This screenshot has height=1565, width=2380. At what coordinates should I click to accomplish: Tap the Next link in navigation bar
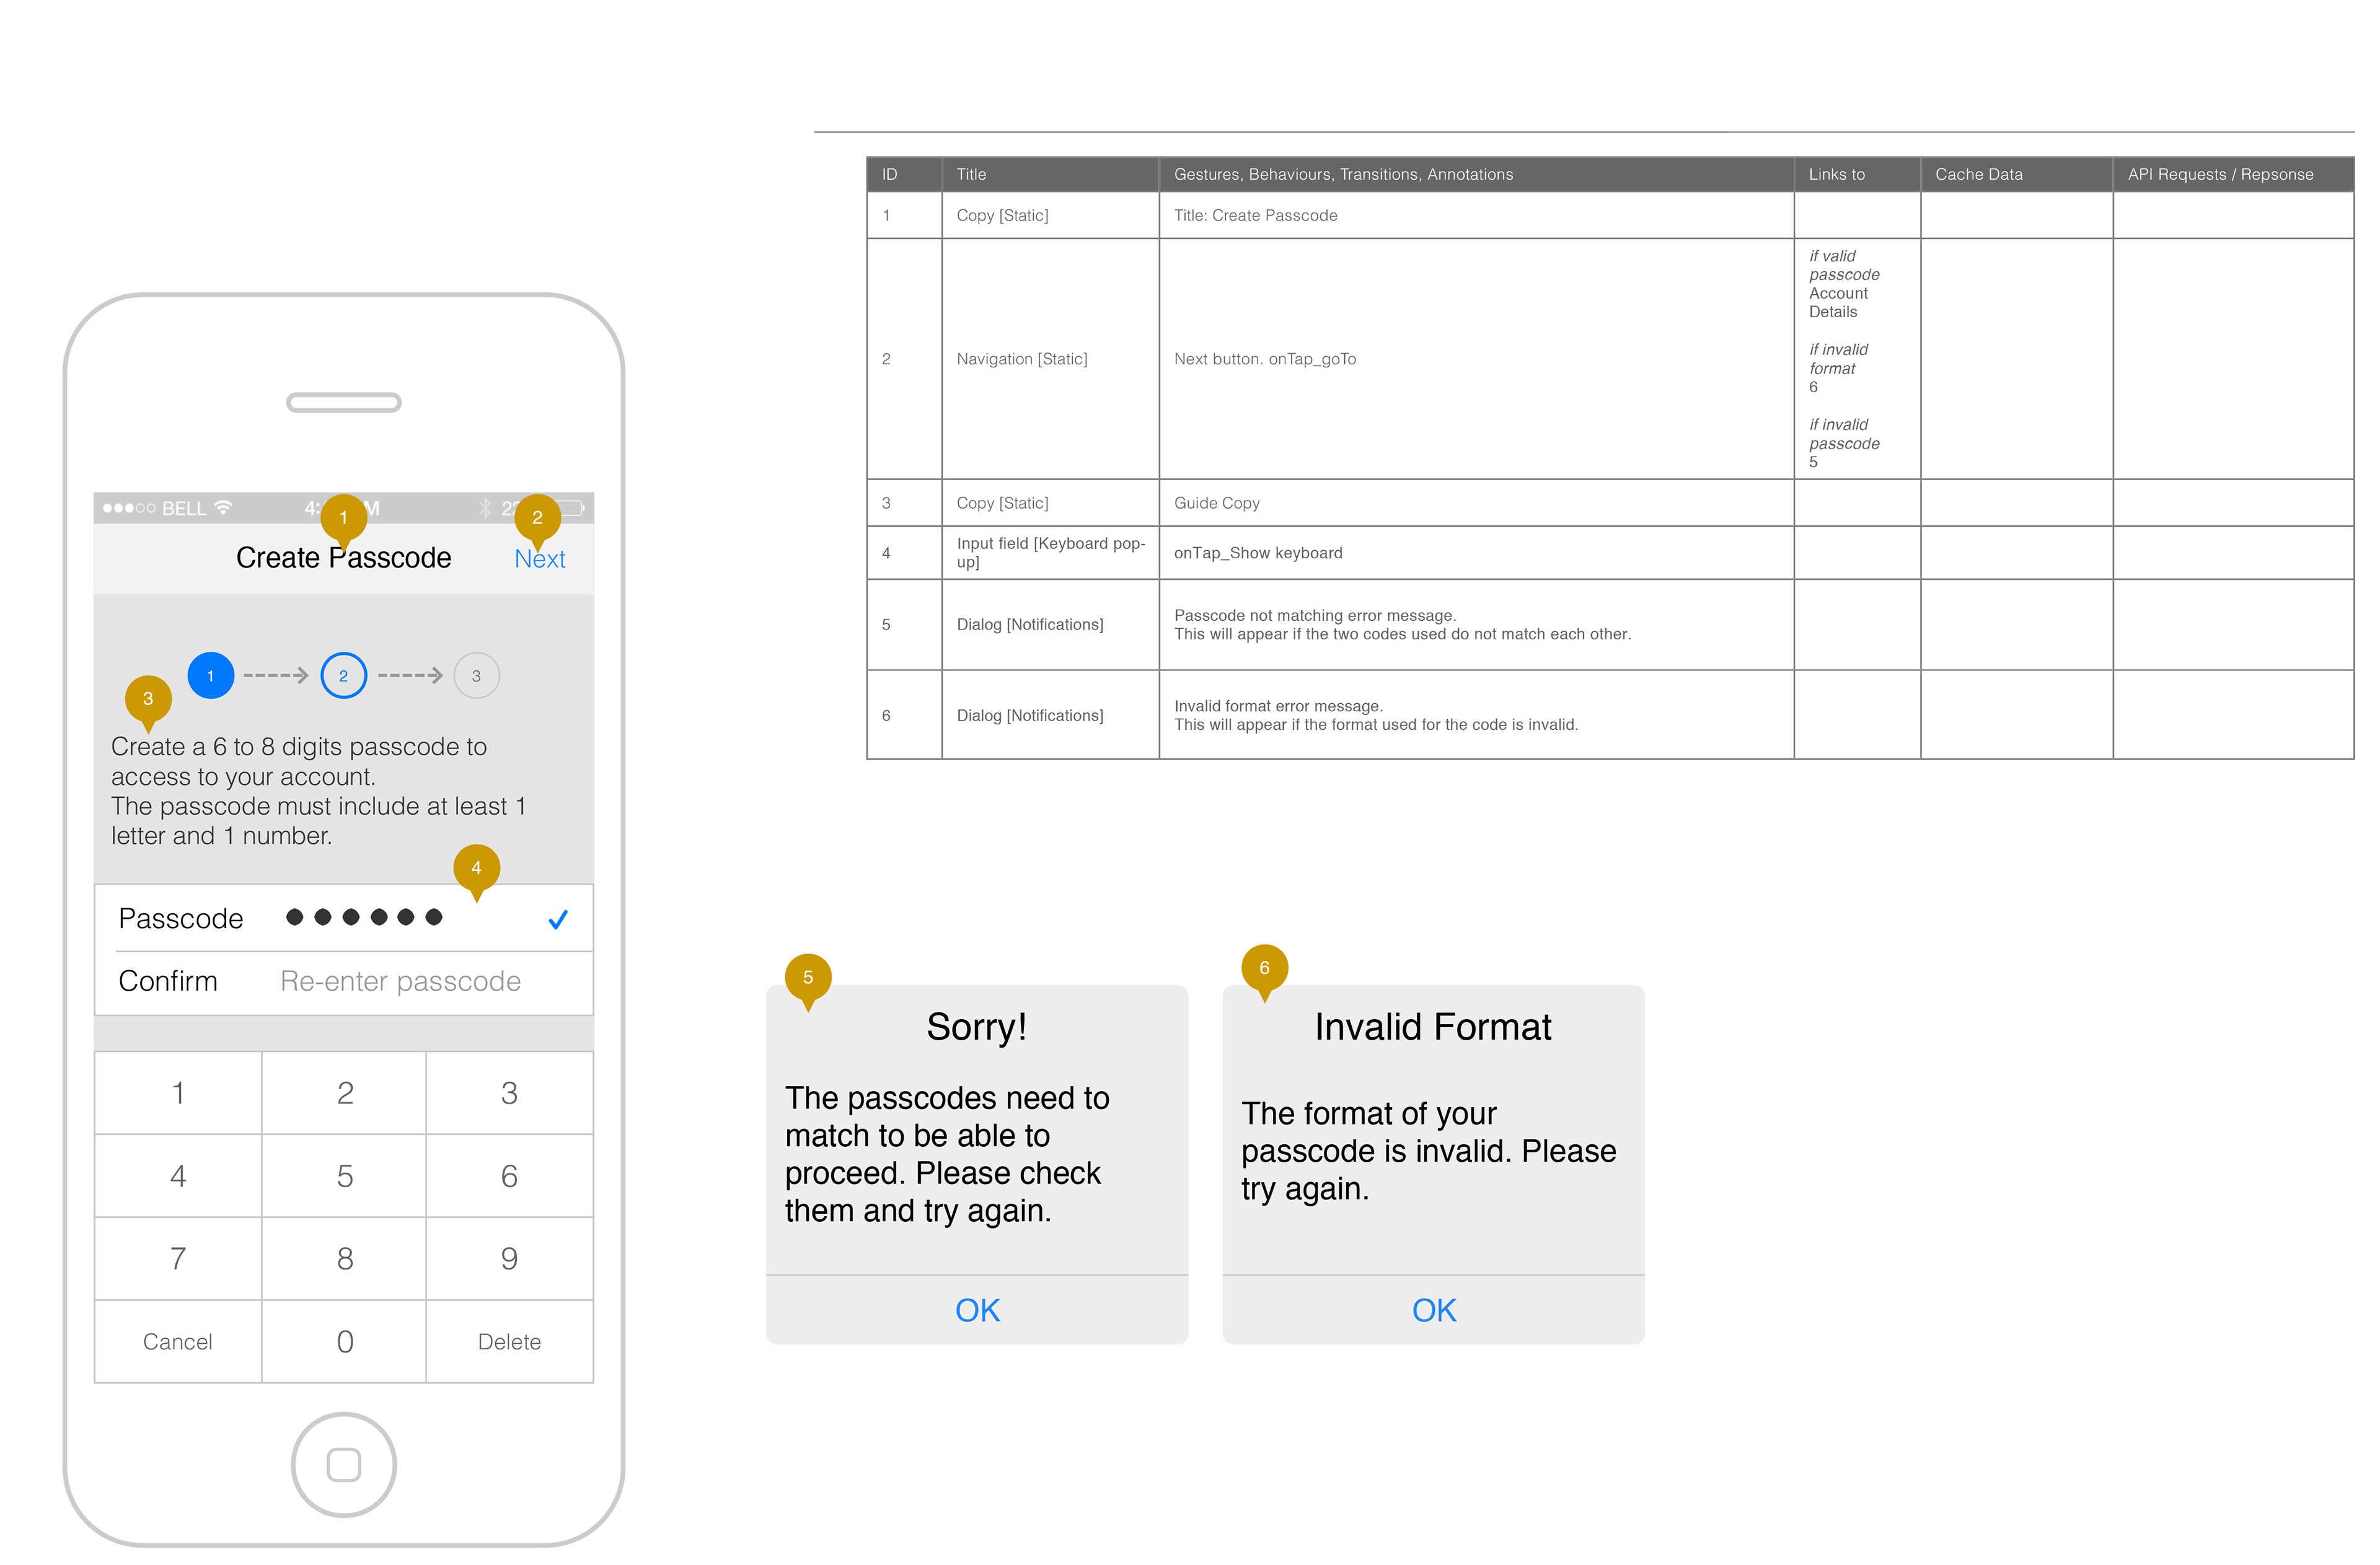pos(539,559)
